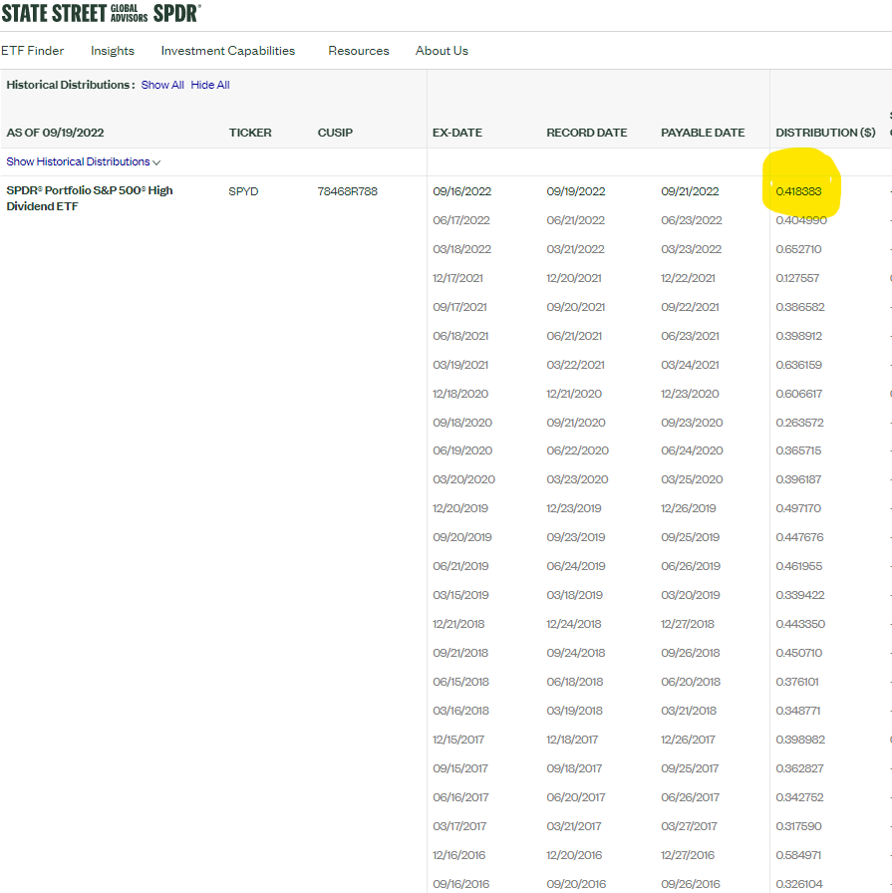Select distribution value 0.263572
The width and height of the screenshot is (892, 893).
click(x=799, y=424)
